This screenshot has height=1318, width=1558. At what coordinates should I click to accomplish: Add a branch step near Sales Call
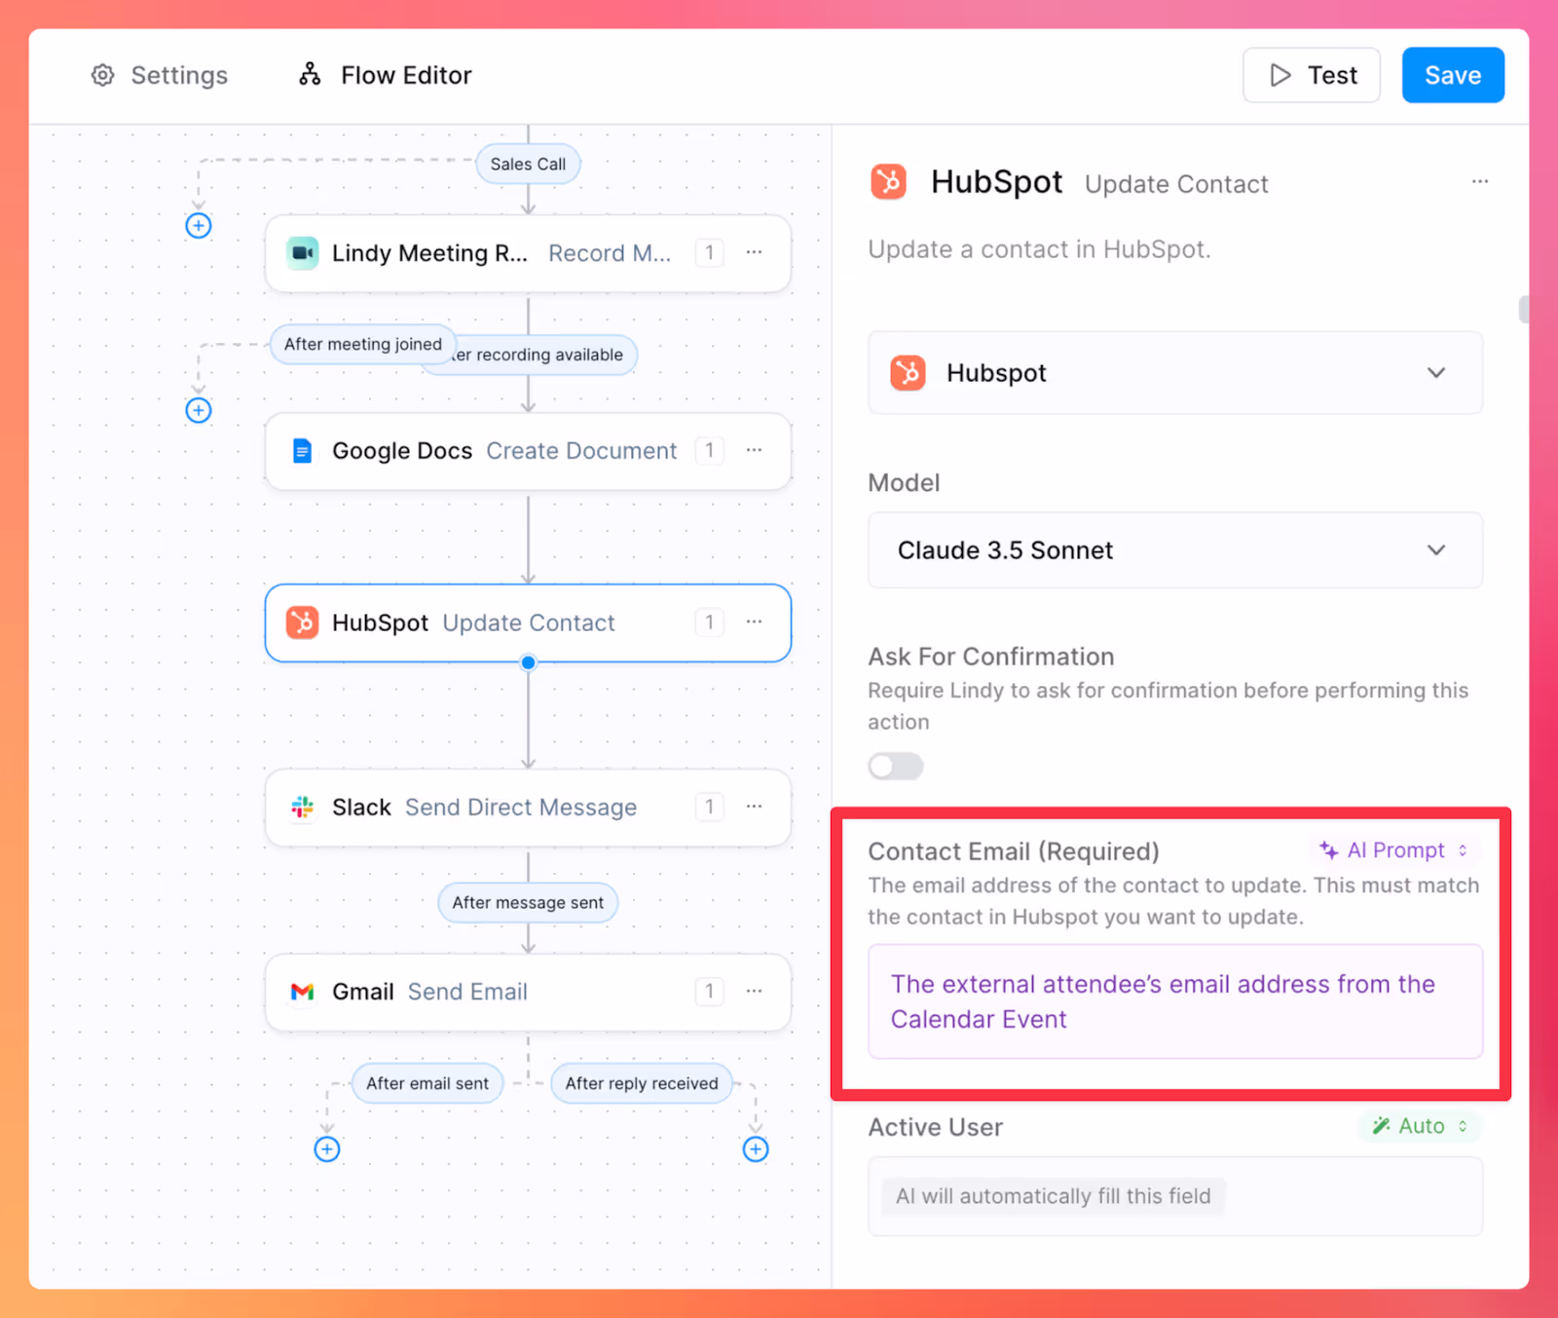tap(199, 226)
